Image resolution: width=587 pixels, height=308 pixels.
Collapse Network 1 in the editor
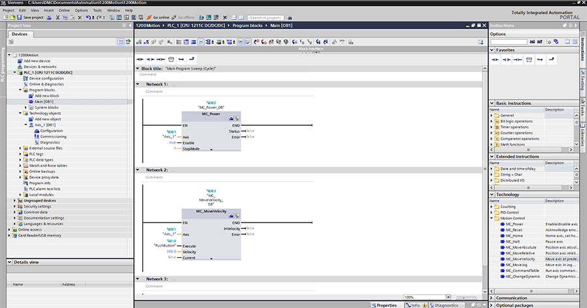point(138,84)
